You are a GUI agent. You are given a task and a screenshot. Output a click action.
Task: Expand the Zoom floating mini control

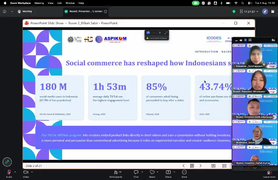coord(166,33)
